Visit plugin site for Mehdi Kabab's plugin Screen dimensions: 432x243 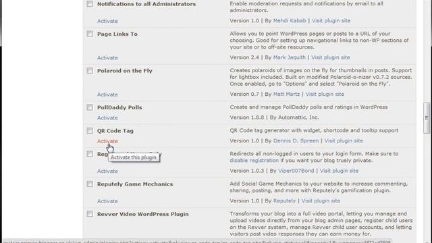click(x=331, y=21)
